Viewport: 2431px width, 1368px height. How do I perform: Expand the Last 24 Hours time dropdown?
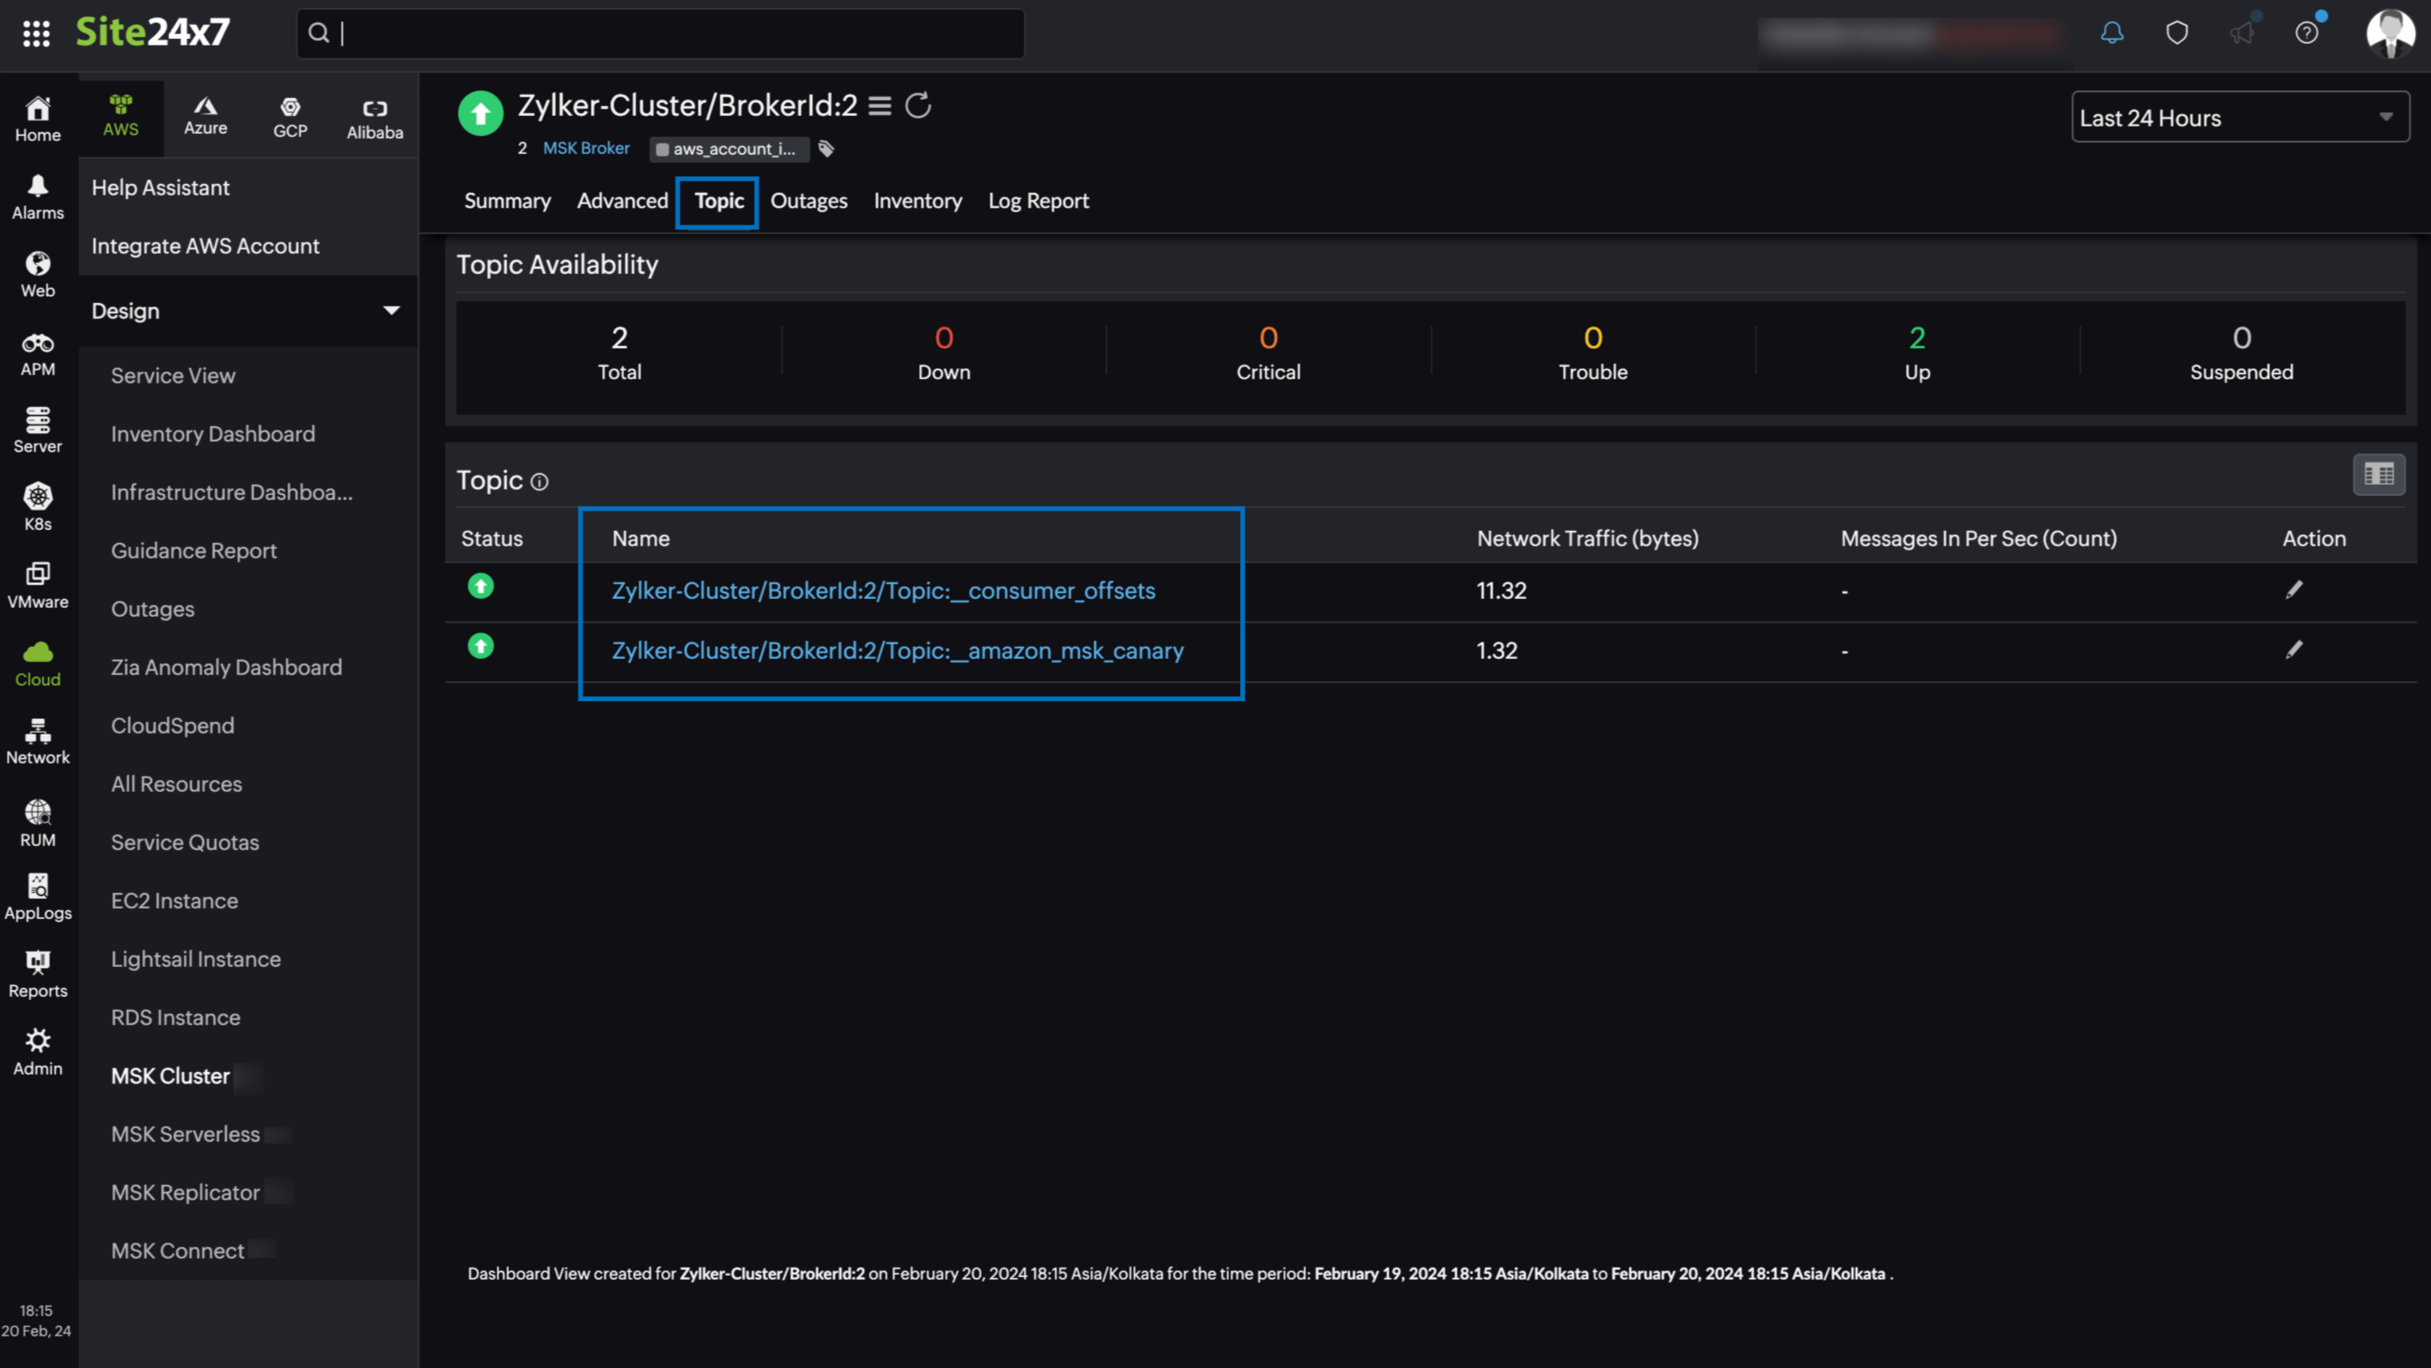(2240, 117)
